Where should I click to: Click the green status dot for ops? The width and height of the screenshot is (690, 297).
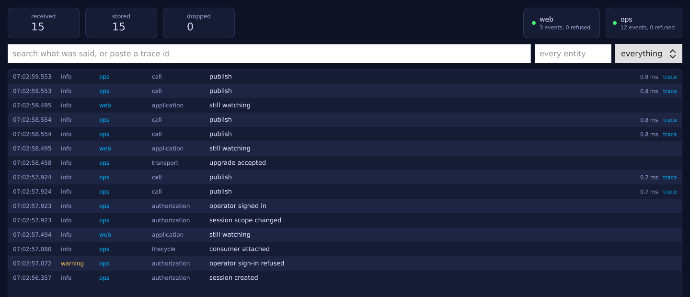pyautogui.click(x=615, y=23)
